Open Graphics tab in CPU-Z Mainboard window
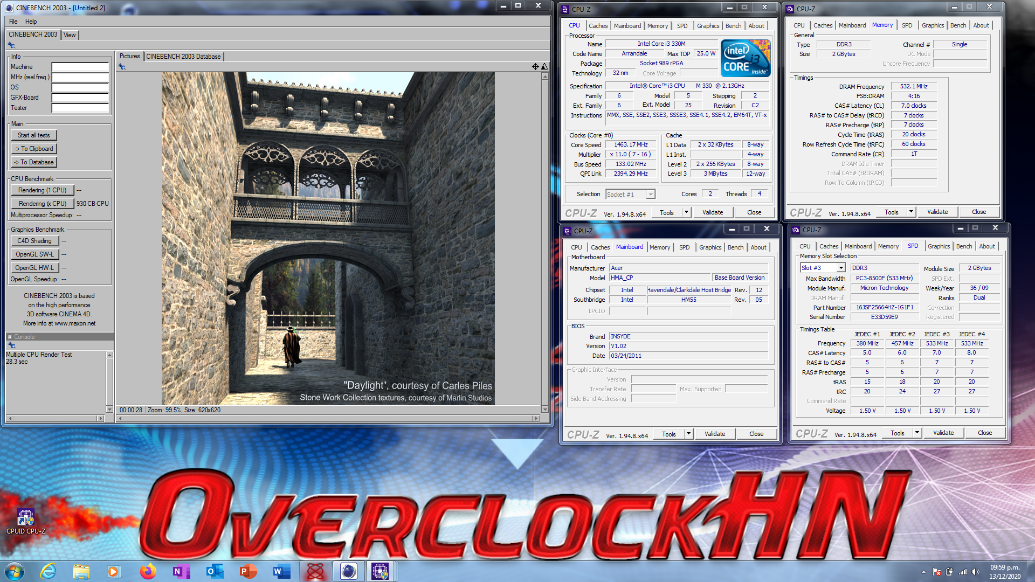Screen dimensions: 1035x582 tap(710, 247)
